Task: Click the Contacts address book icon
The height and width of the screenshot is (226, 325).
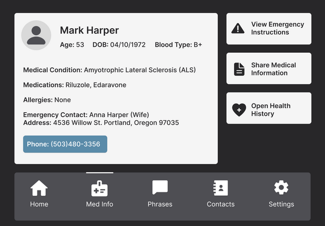Action: 221,188
